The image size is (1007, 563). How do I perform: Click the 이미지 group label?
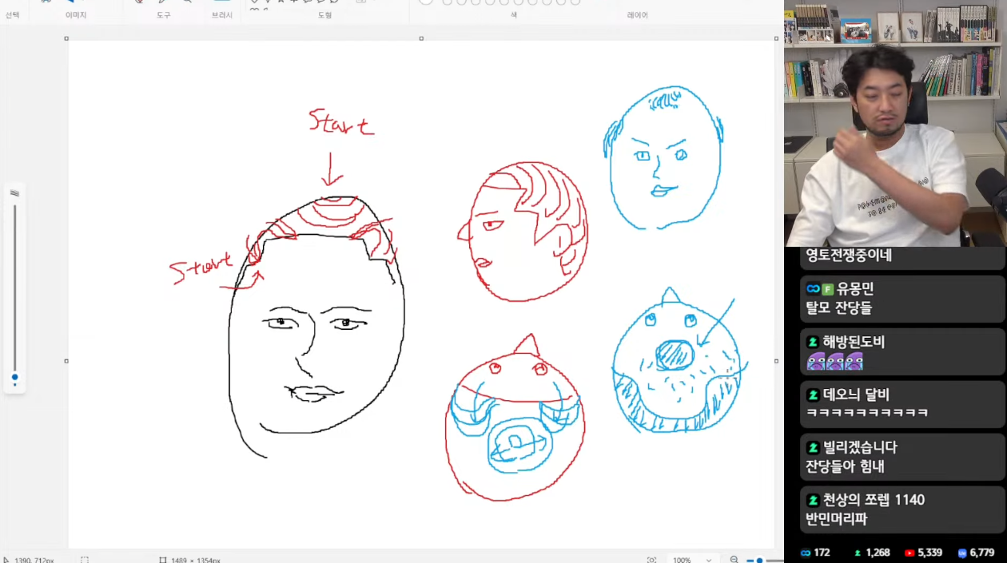[76, 15]
